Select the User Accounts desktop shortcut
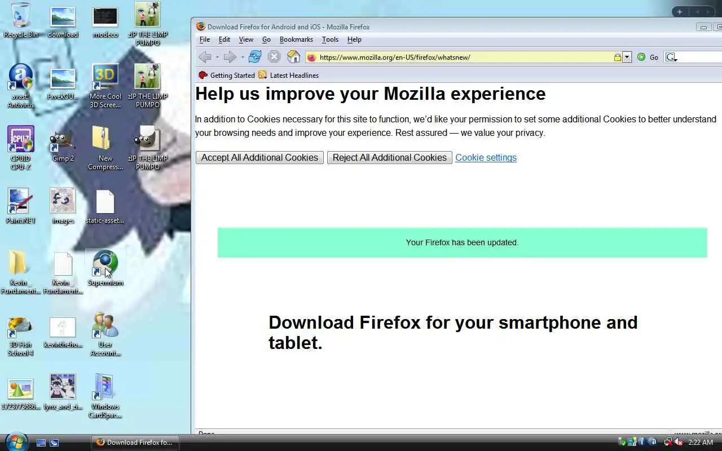 [x=105, y=334]
